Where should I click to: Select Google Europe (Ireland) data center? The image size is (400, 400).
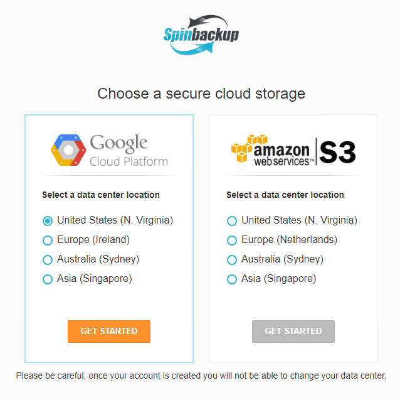point(48,241)
